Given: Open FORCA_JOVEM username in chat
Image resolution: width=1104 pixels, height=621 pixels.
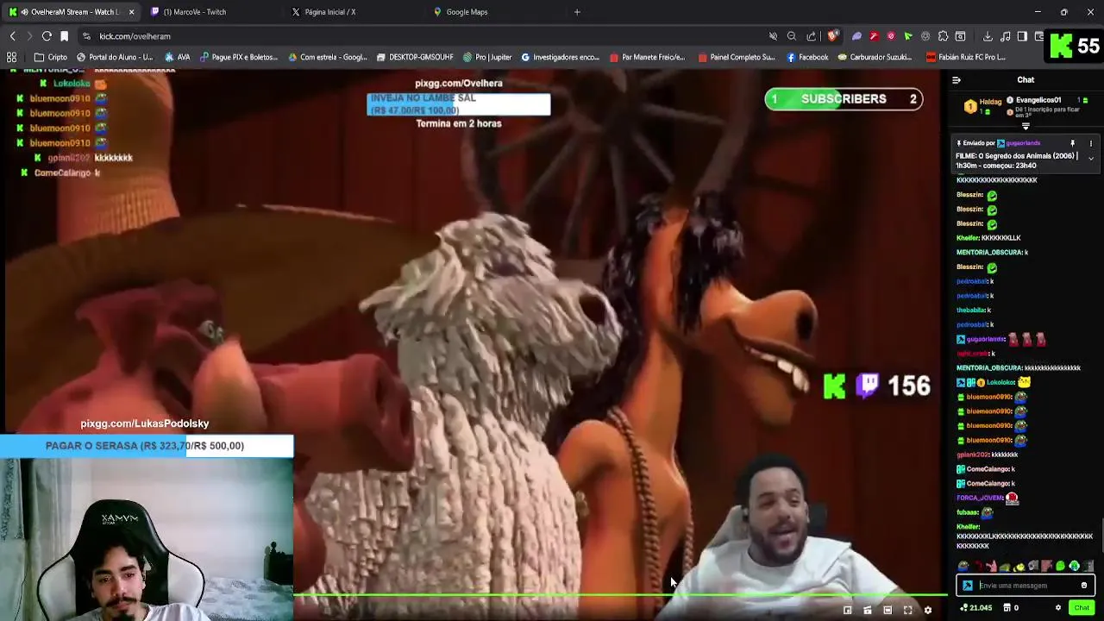Looking at the screenshot, I should (x=981, y=498).
